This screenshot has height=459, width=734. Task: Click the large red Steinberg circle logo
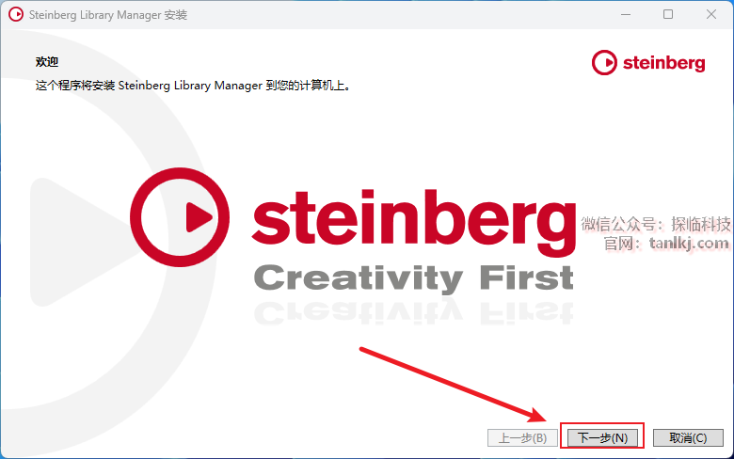coord(180,217)
